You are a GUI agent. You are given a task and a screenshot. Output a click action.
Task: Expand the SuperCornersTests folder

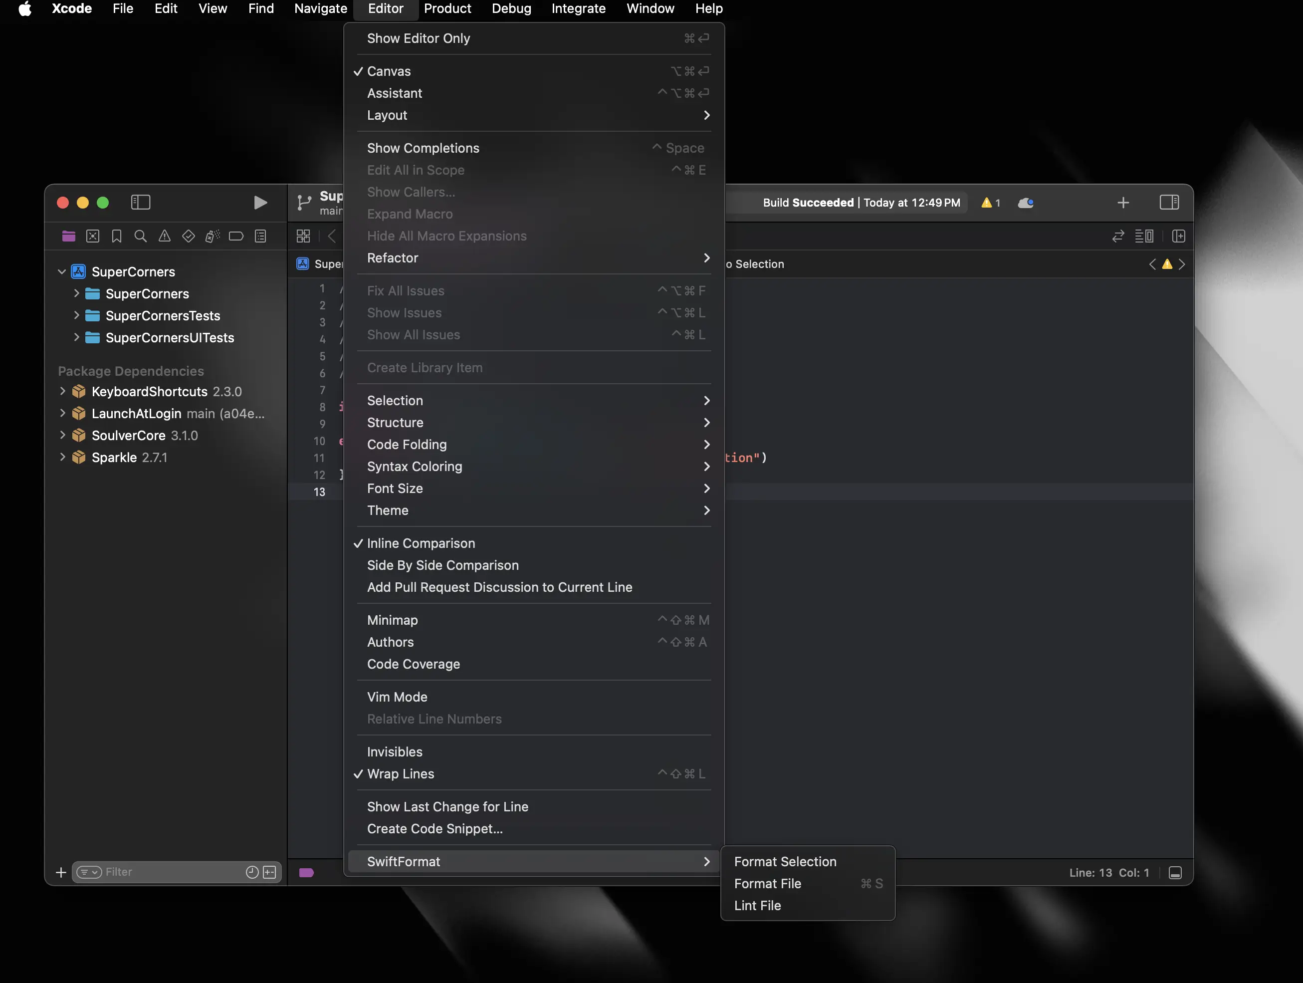click(77, 315)
